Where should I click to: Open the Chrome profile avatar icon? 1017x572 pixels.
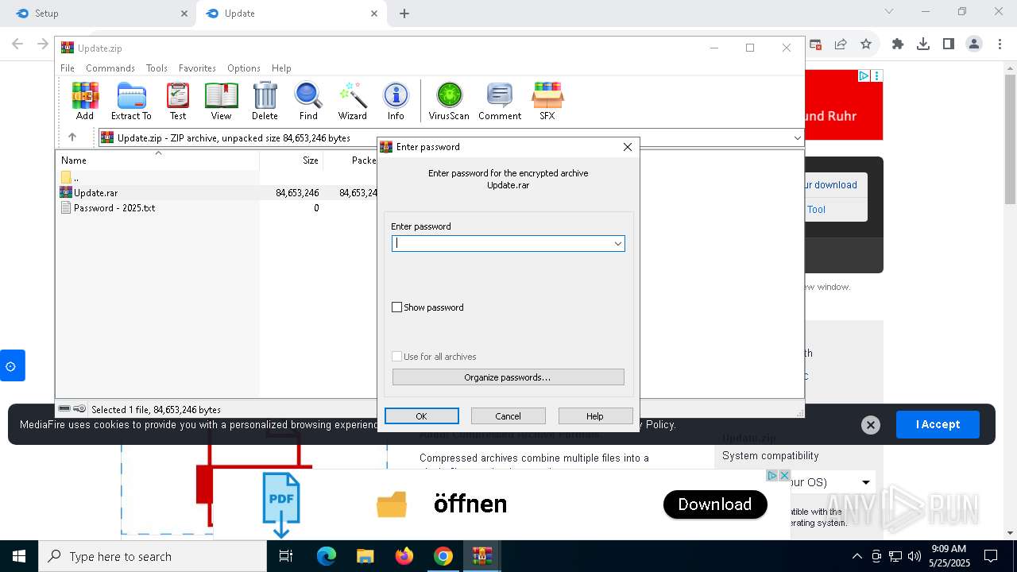[974, 44]
